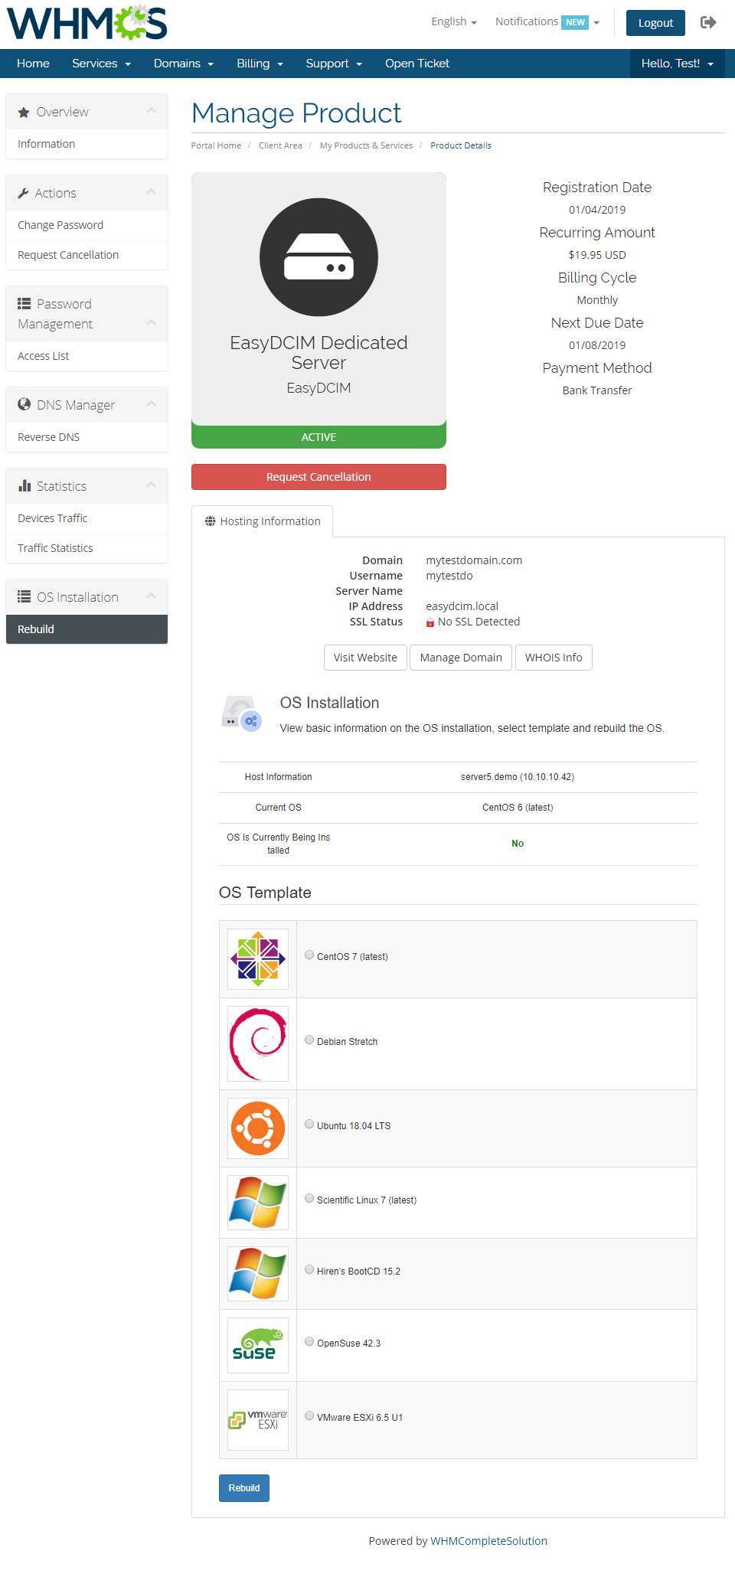
Task: Expand the Support menu
Action: 334,64
